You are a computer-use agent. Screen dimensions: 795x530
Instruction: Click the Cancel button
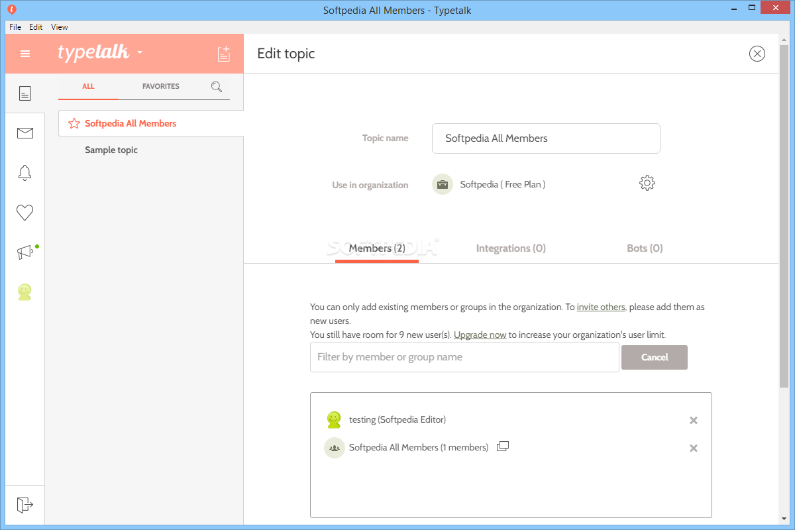655,357
